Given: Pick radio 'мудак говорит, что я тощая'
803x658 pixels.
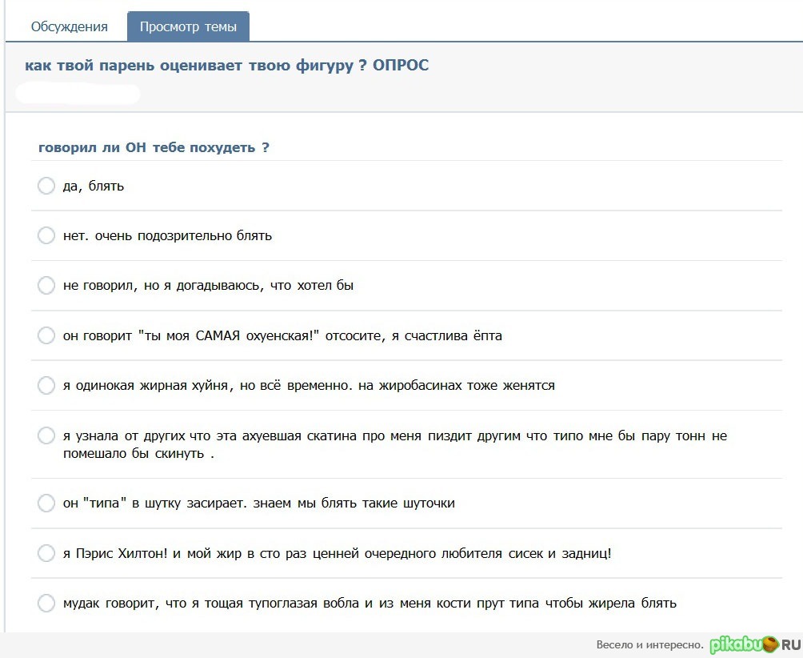Looking at the screenshot, I should (46, 604).
